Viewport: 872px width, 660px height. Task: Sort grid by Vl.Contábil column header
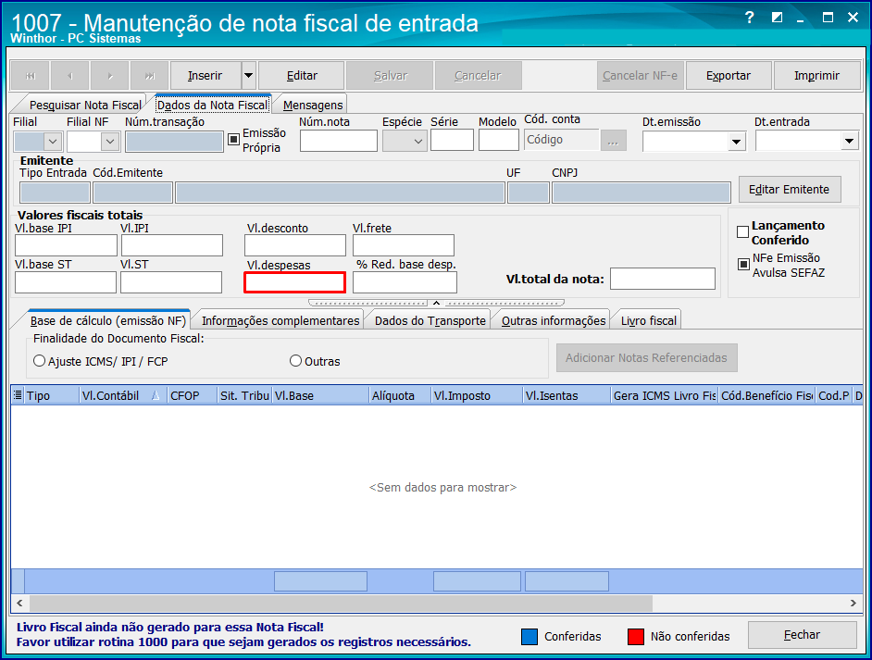122,395
